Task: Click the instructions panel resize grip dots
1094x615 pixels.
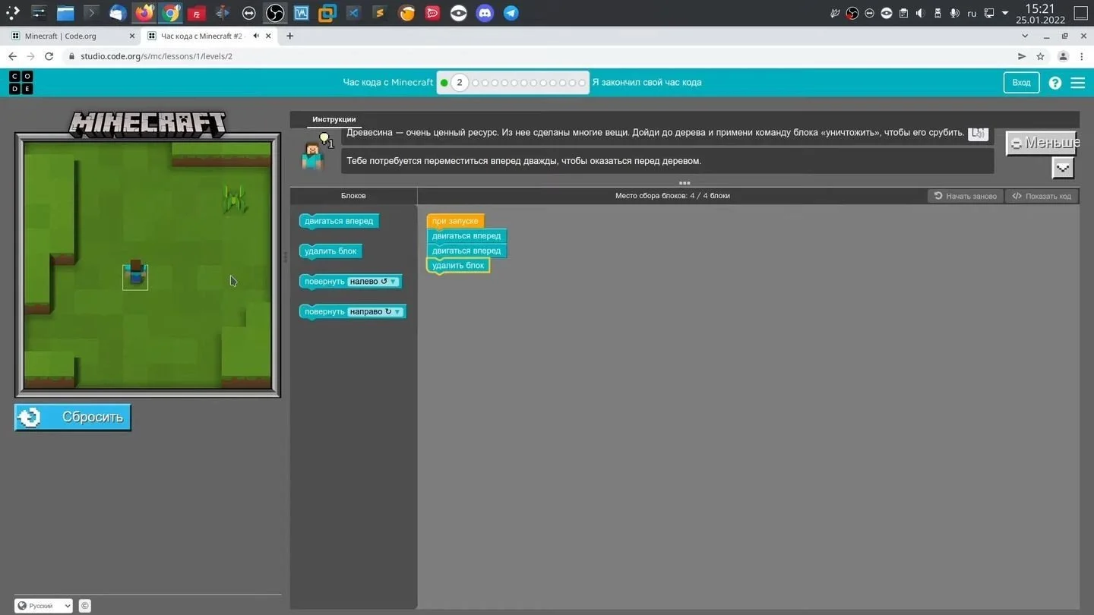Action: (685, 183)
